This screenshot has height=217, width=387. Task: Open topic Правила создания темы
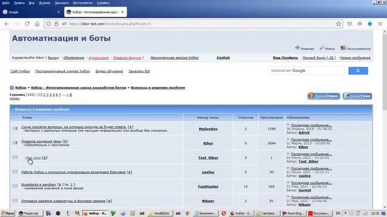[41, 142]
